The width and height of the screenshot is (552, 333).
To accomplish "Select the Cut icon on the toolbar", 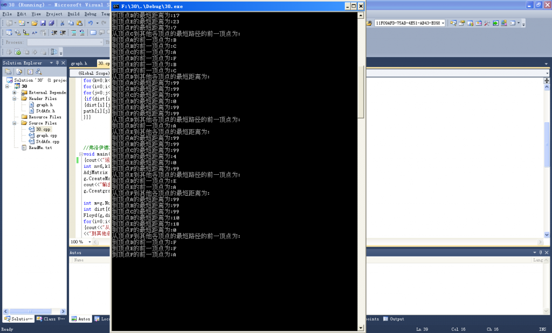I will 62,23.
